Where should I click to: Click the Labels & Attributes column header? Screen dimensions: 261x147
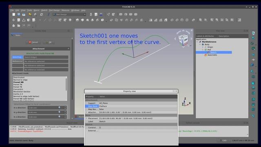pyautogui.click(x=205, y=36)
